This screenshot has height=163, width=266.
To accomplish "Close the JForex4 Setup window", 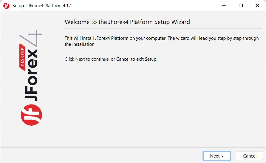I will point(257,6).
